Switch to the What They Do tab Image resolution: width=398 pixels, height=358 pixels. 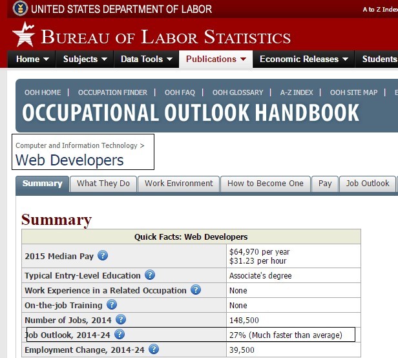103,184
